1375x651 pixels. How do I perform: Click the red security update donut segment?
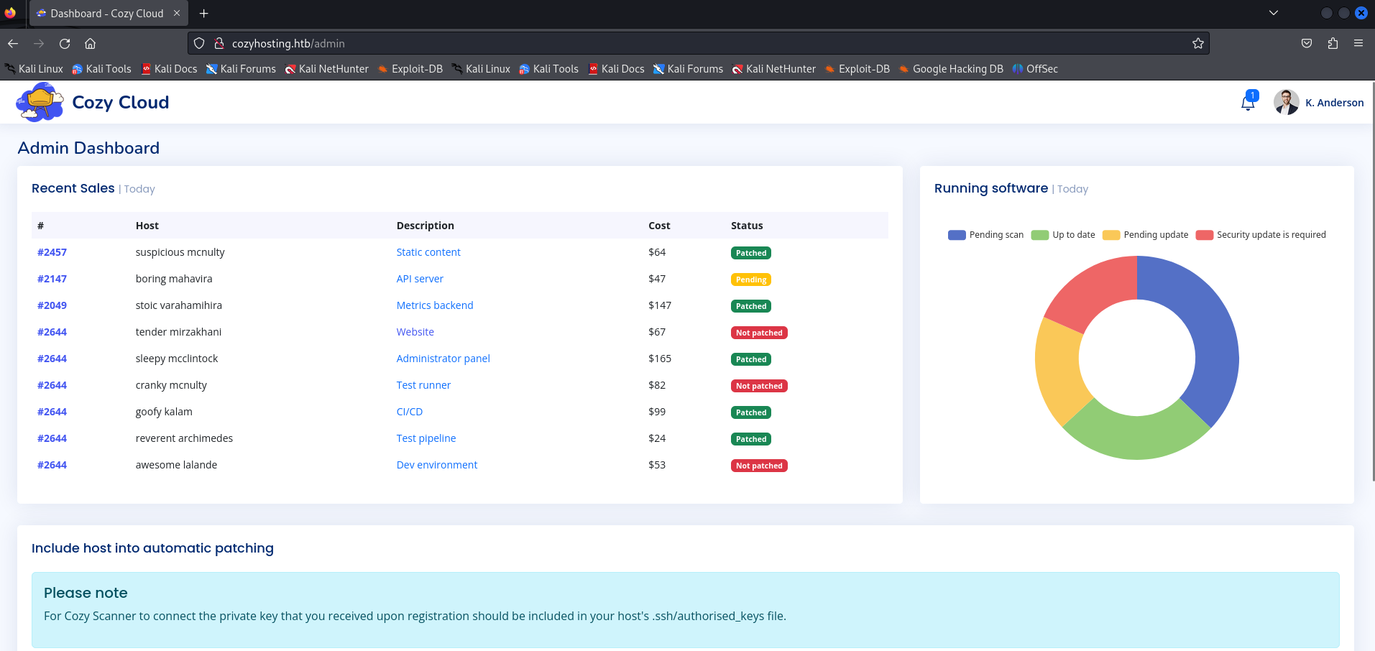1096,296
